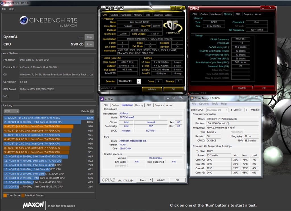Switch to Graphics tab in red CPU-Z
291x211 pixels.
pyautogui.click(x=248, y=14)
